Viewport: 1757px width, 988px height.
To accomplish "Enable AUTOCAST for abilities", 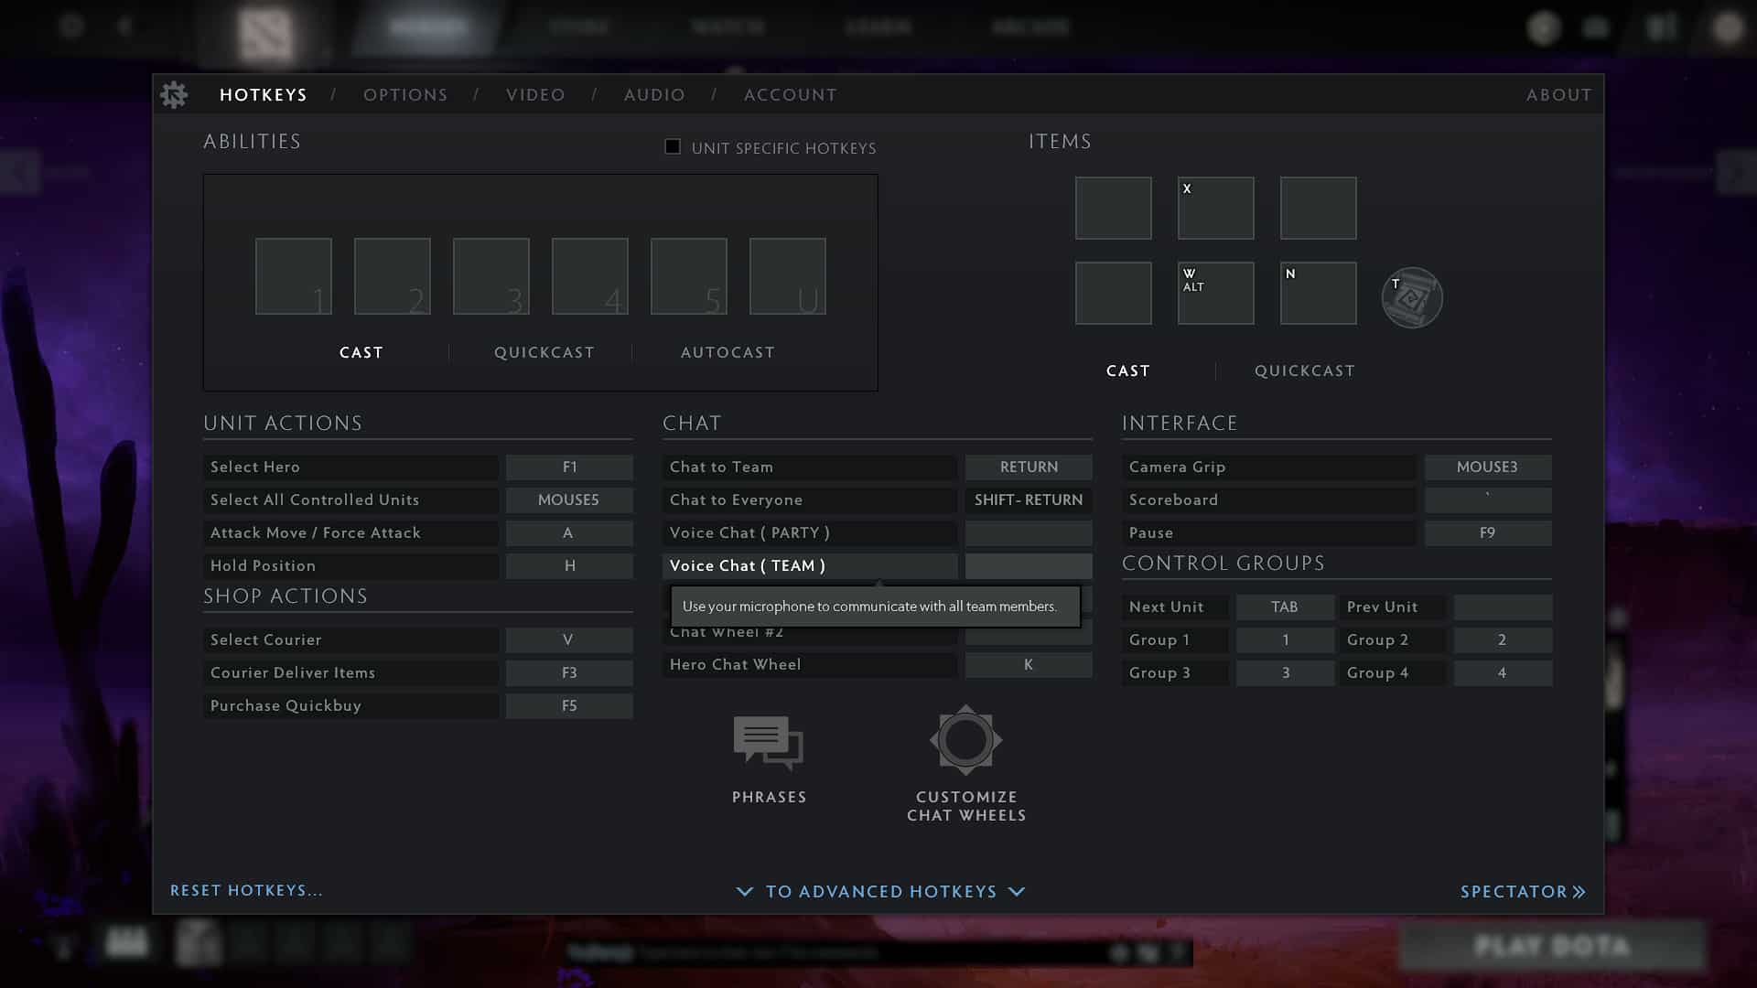I will [728, 352].
